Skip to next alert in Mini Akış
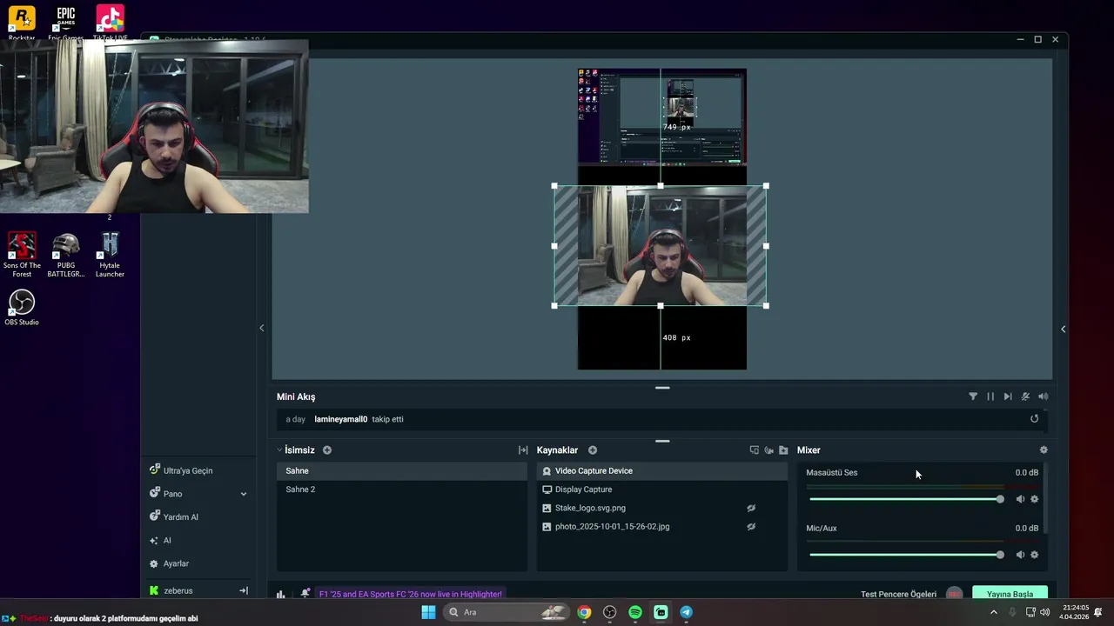This screenshot has height=626, width=1114. [1008, 396]
